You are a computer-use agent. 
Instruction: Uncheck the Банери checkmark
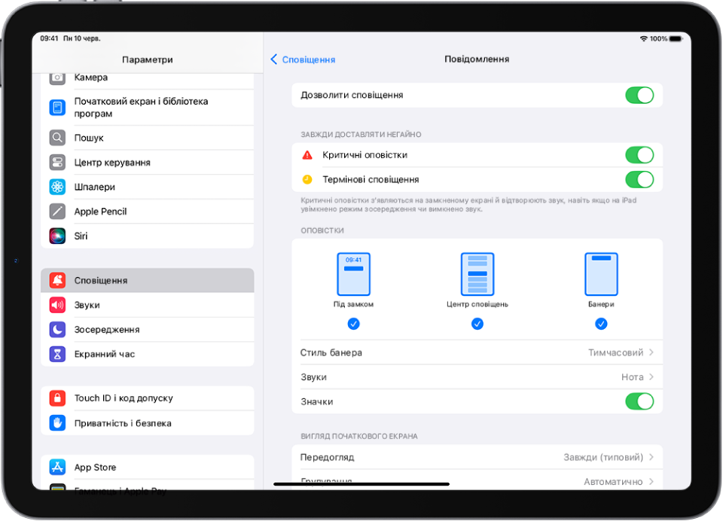click(601, 324)
